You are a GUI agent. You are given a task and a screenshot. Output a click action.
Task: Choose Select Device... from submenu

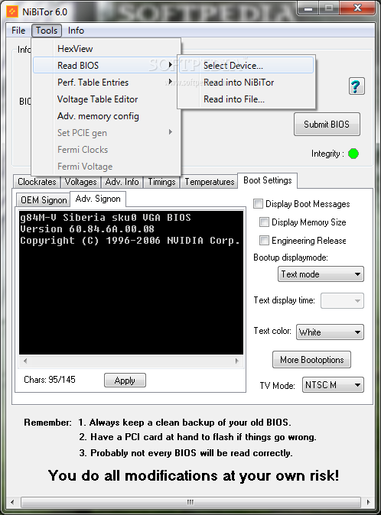(246, 66)
